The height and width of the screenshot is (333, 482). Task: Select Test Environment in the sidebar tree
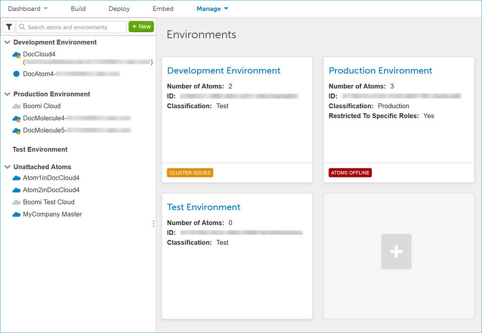pyautogui.click(x=40, y=150)
